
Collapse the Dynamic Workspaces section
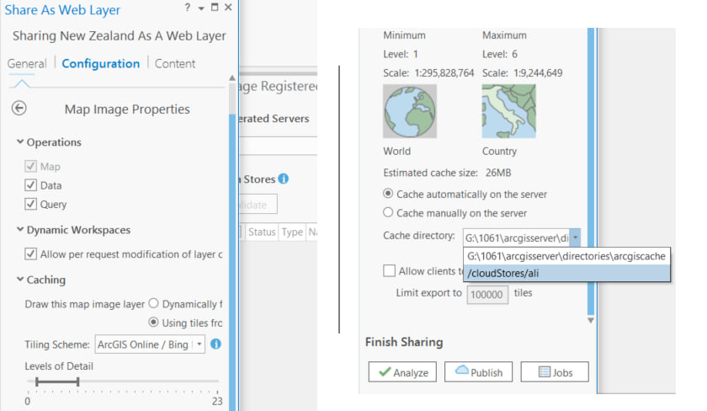pyautogui.click(x=20, y=229)
